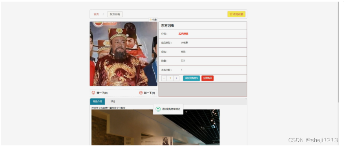Screen dimensions: 344x147
Task: Open the 首页 breadcrumb link
Action: click(96, 14)
